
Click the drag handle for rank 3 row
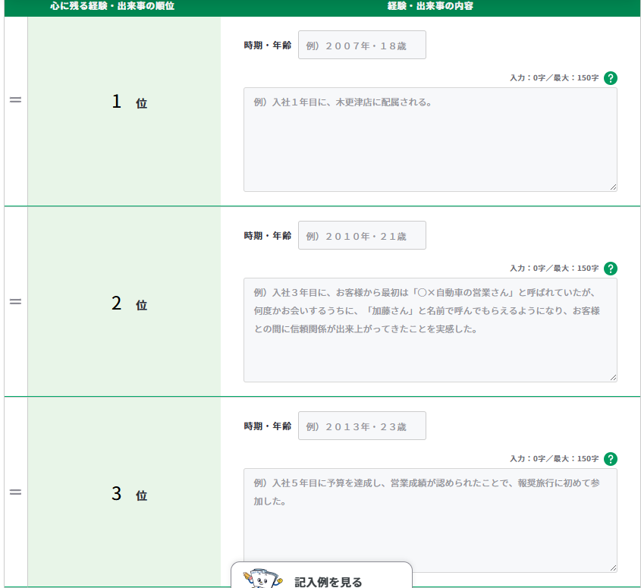coord(15,492)
